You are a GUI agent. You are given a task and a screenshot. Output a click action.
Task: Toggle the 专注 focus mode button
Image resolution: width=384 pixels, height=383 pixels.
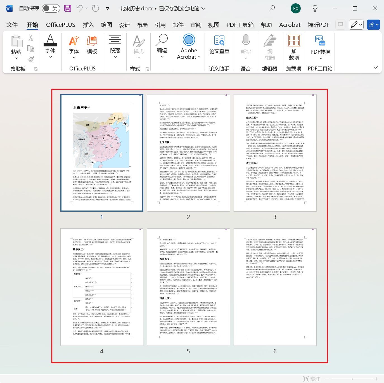(312, 379)
